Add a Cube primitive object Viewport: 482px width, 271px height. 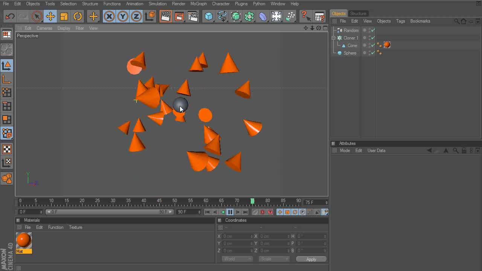[209, 17]
